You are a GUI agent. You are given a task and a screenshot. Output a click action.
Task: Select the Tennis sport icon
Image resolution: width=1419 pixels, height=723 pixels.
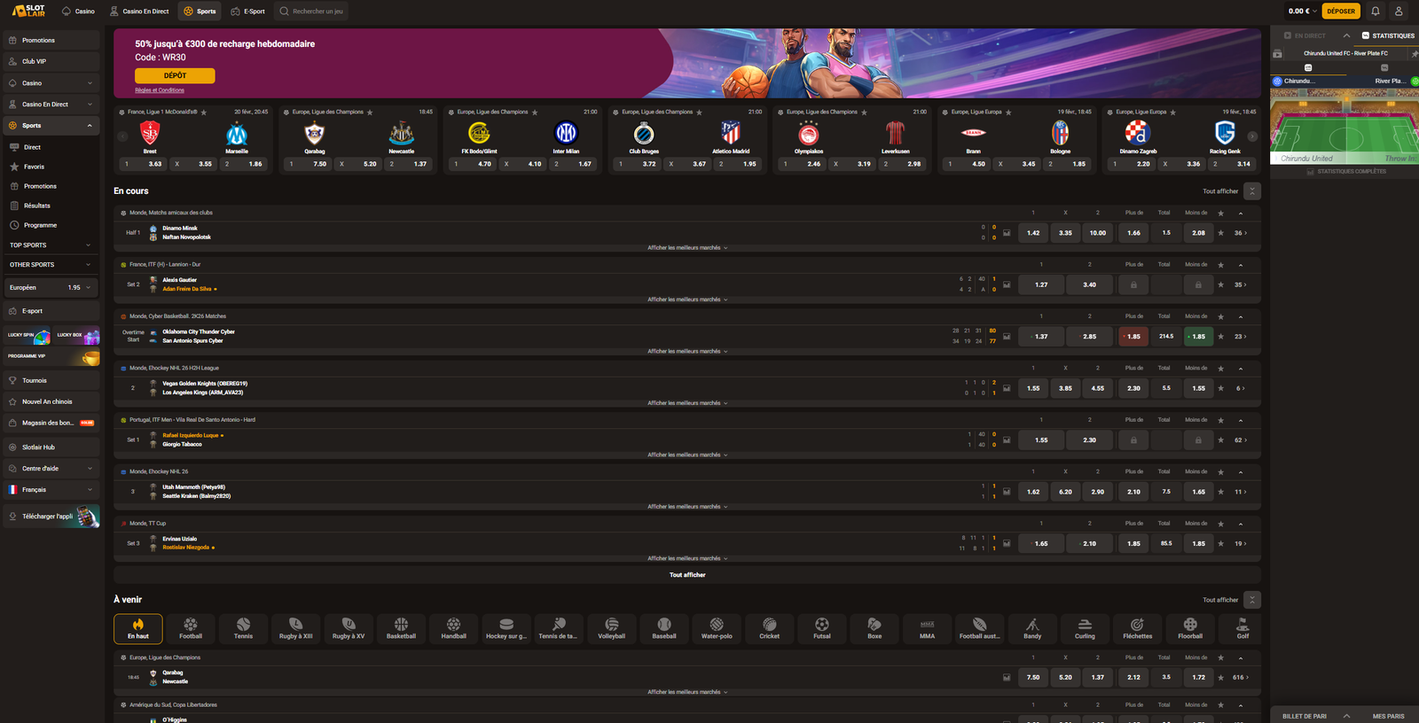click(x=243, y=628)
